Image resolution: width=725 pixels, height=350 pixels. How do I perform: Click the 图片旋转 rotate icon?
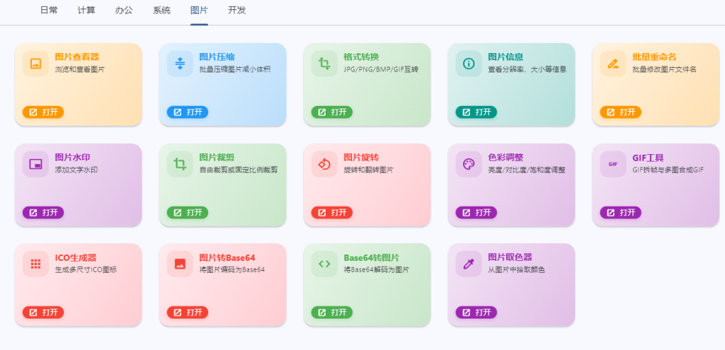[x=324, y=164]
